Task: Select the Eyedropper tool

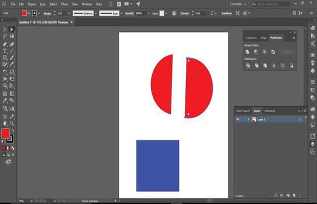Action: (x=5, y=100)
